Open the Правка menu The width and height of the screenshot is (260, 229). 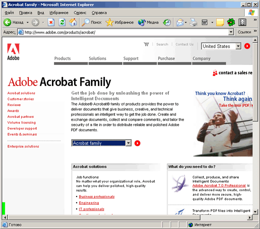[x=26, y=13]
